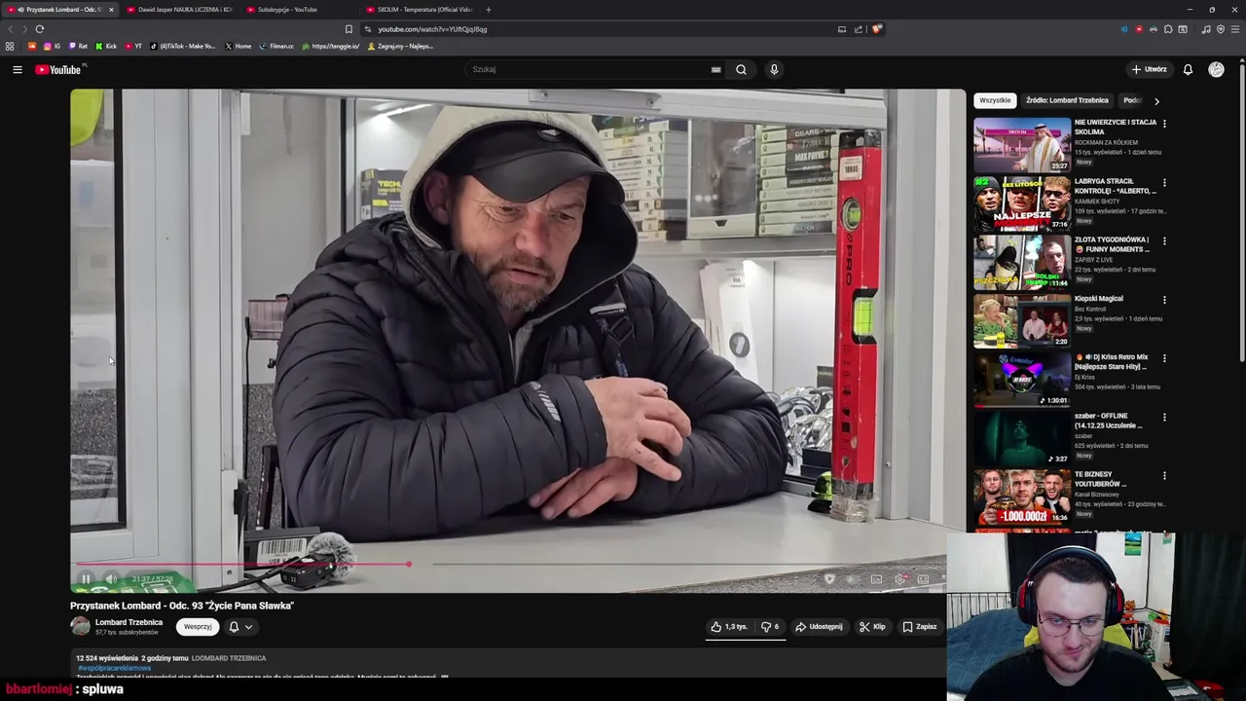Save video with Zapisz button
Viewport: 1246px width, 701px height.
coord(919,627)
